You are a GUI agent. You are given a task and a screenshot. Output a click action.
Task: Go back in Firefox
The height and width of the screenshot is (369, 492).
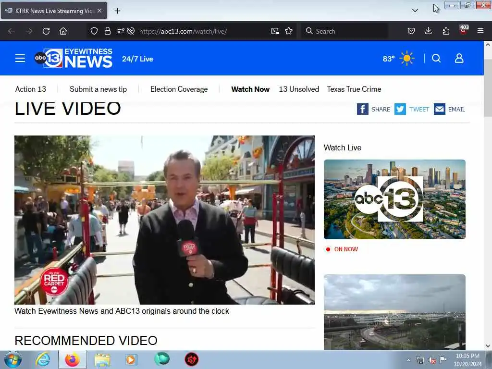coord(12,31)
